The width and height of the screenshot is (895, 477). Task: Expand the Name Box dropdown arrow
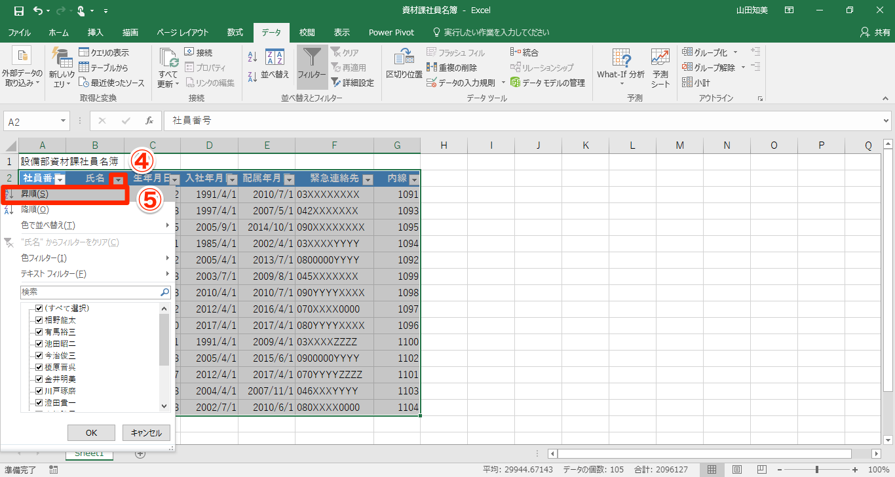click(x=63, y=121)
